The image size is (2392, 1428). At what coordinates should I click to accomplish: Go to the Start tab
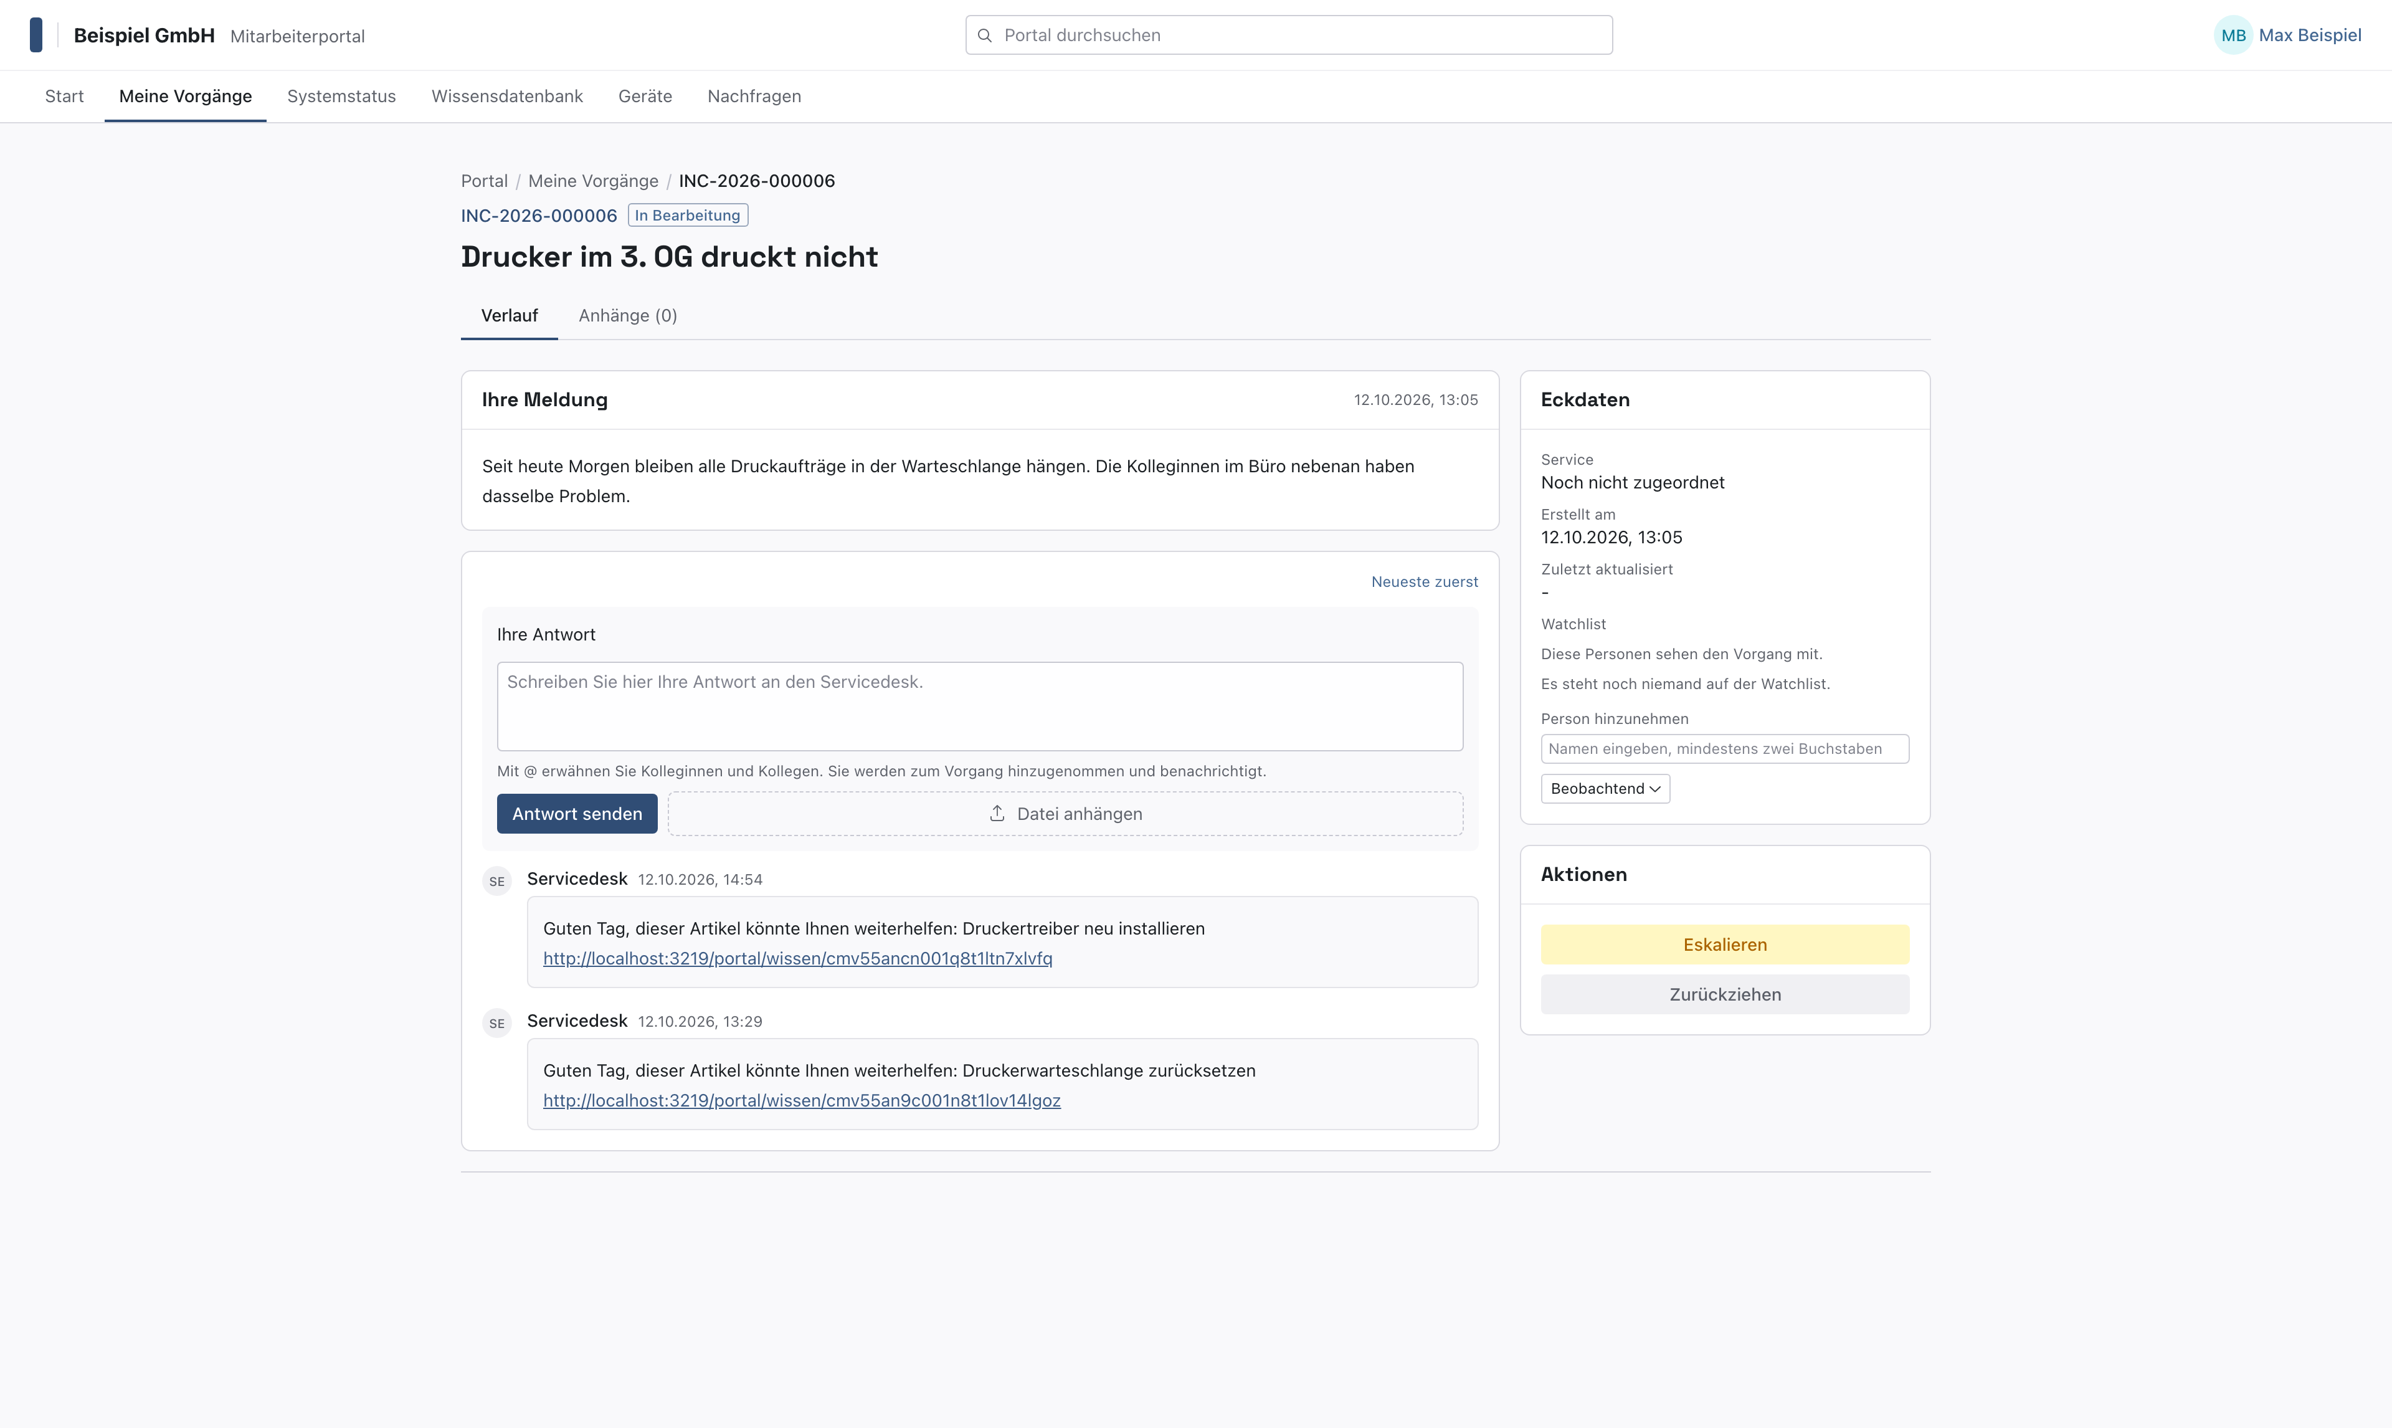(64, 96)
